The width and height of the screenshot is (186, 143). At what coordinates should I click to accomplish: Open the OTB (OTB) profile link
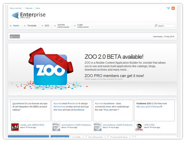[149, 125]
